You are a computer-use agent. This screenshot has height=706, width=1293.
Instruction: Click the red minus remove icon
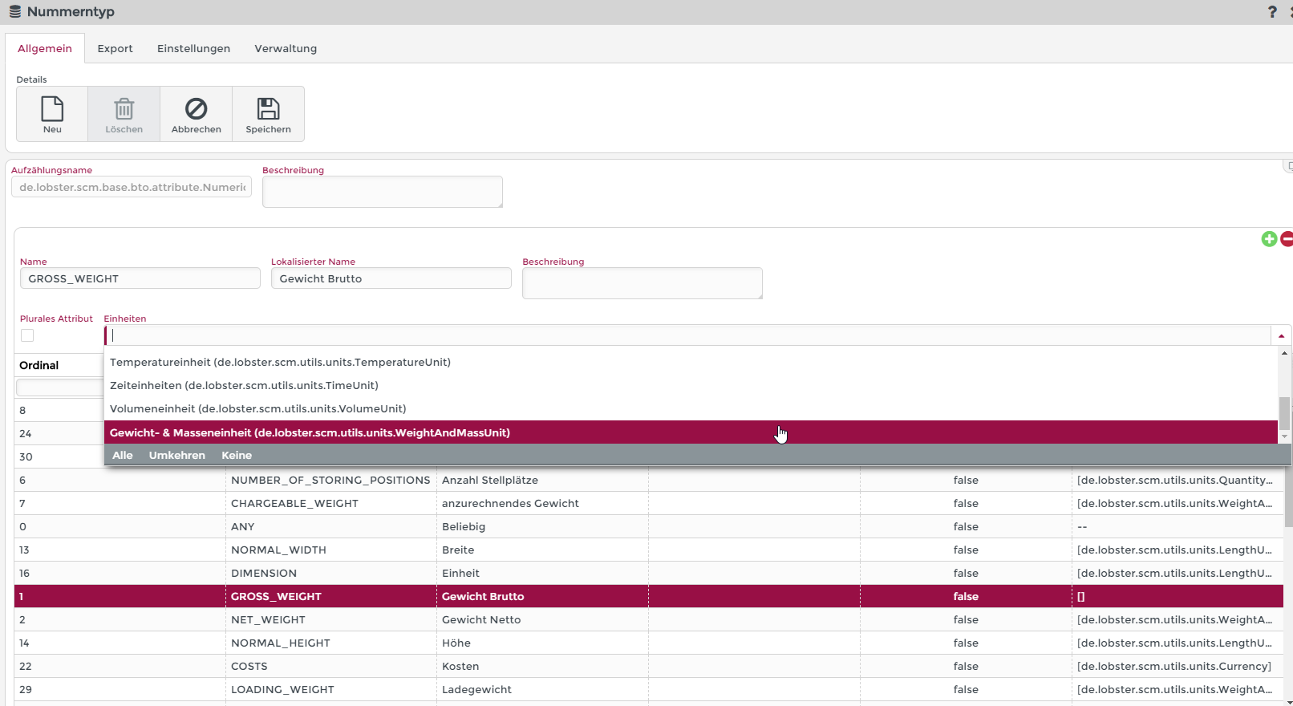point(1287,239)
